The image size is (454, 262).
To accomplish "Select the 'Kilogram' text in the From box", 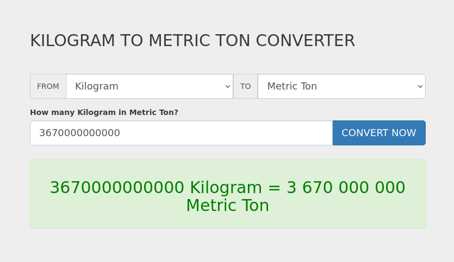I will [97, 86].
